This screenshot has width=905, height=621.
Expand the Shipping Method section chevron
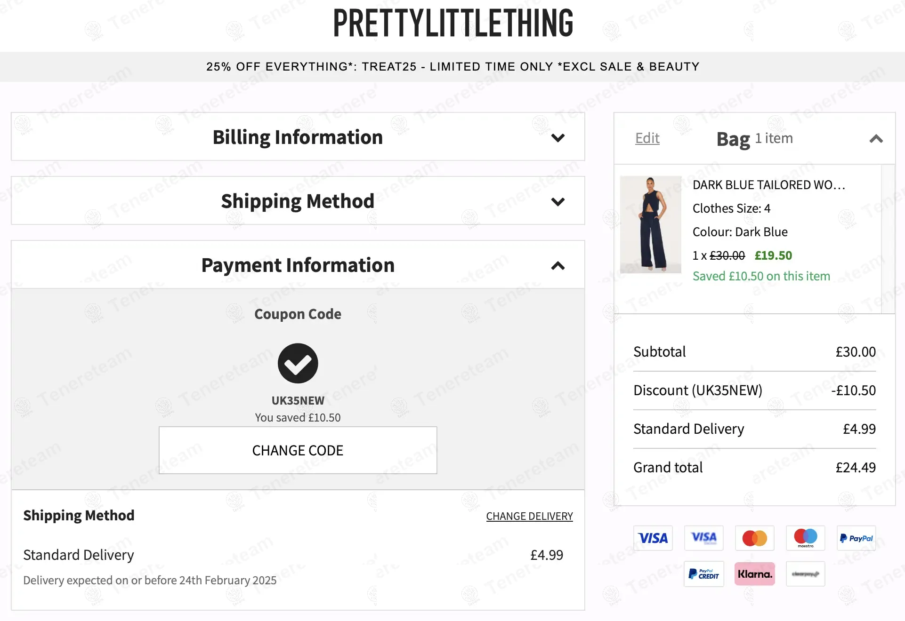point(558,202)
